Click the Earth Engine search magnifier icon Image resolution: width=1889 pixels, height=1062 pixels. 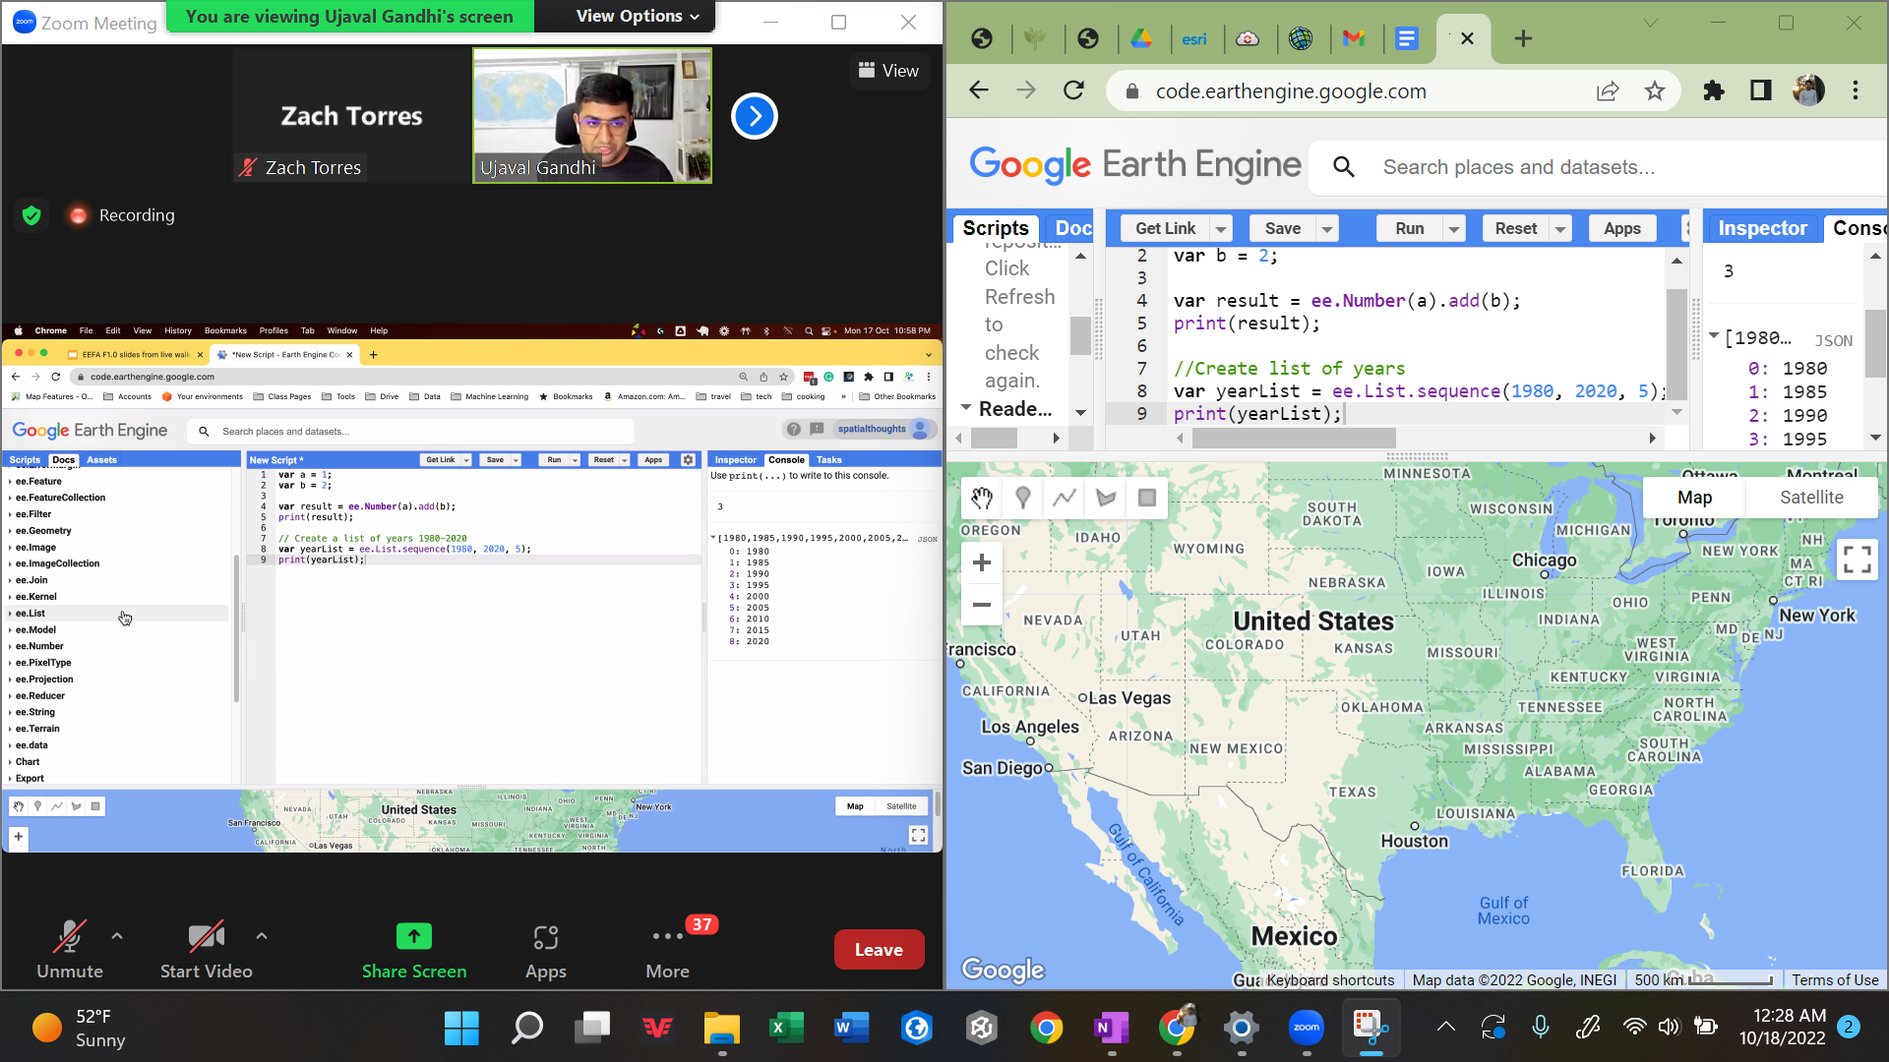coord(1344,167)
